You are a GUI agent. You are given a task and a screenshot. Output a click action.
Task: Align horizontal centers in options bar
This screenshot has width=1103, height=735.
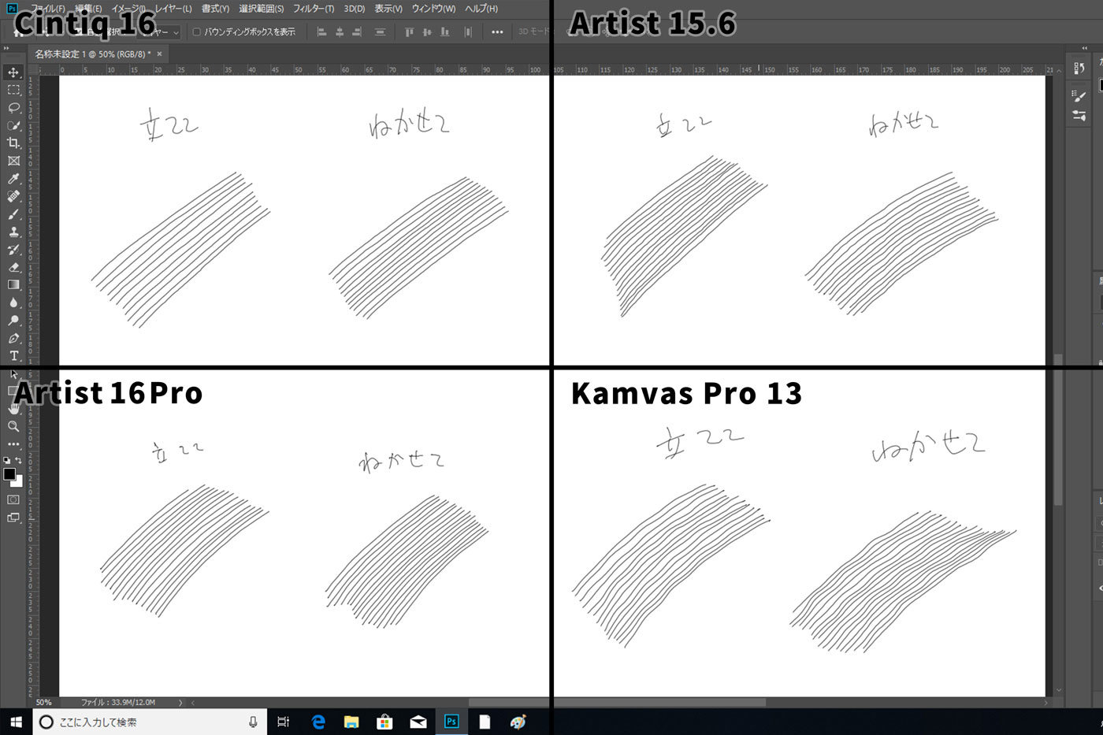[340, 32]
